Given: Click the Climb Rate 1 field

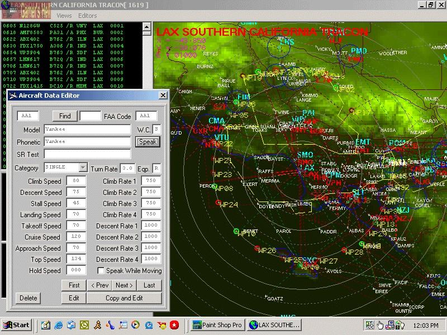Looking at the screenshot, I should [x=151, y=180].
